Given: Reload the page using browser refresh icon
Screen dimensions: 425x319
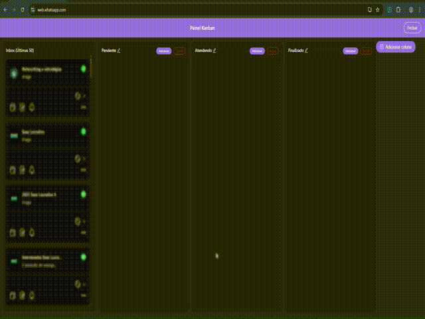Looking at the screenshot, I should [x=23, y=10].
